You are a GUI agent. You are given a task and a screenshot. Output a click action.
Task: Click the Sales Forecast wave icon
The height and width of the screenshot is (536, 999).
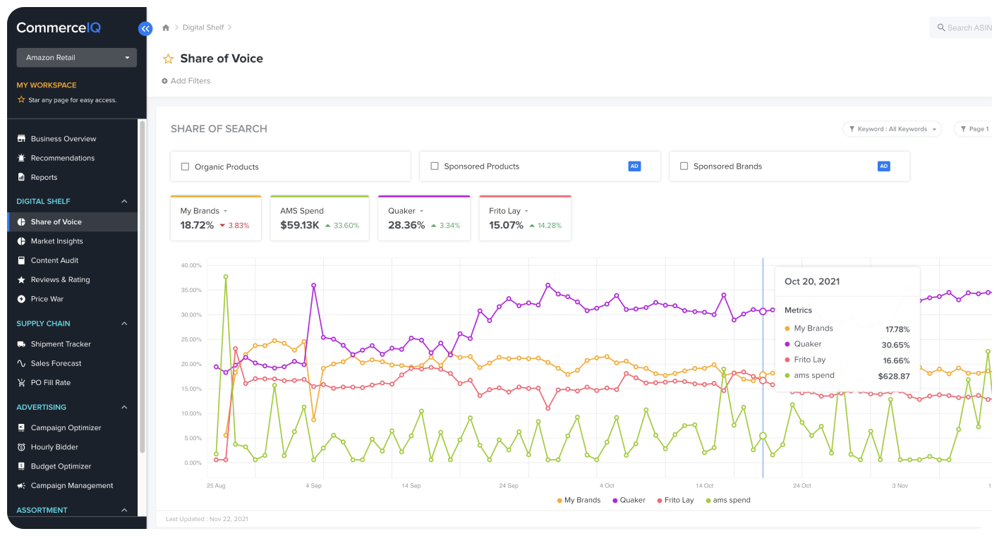click(22, 363)
